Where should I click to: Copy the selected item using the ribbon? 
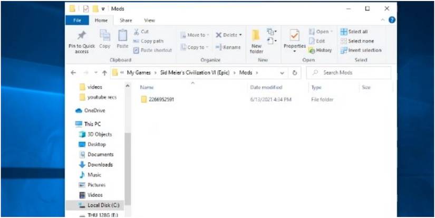point(105,39)
